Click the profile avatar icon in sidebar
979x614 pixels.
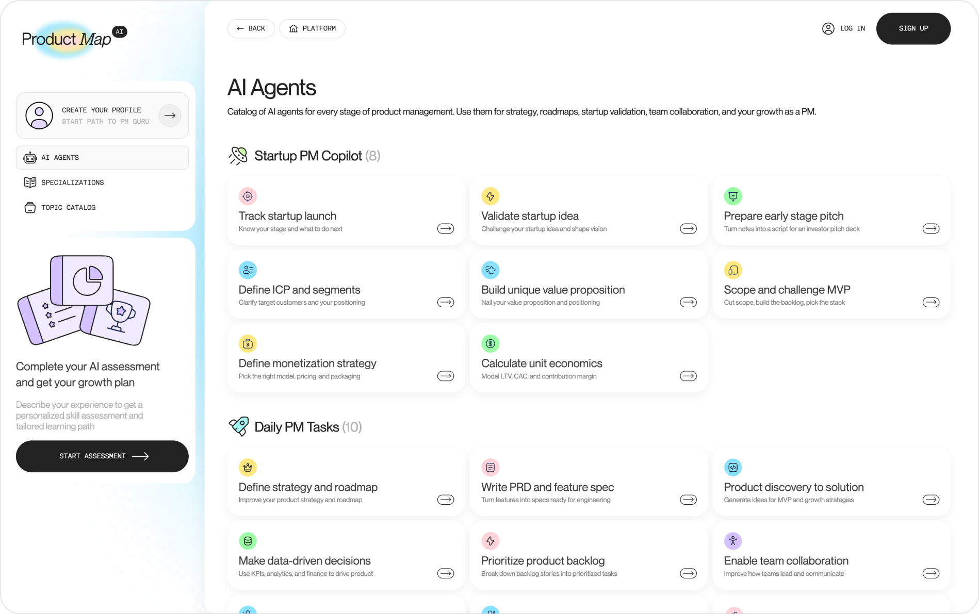39,115
